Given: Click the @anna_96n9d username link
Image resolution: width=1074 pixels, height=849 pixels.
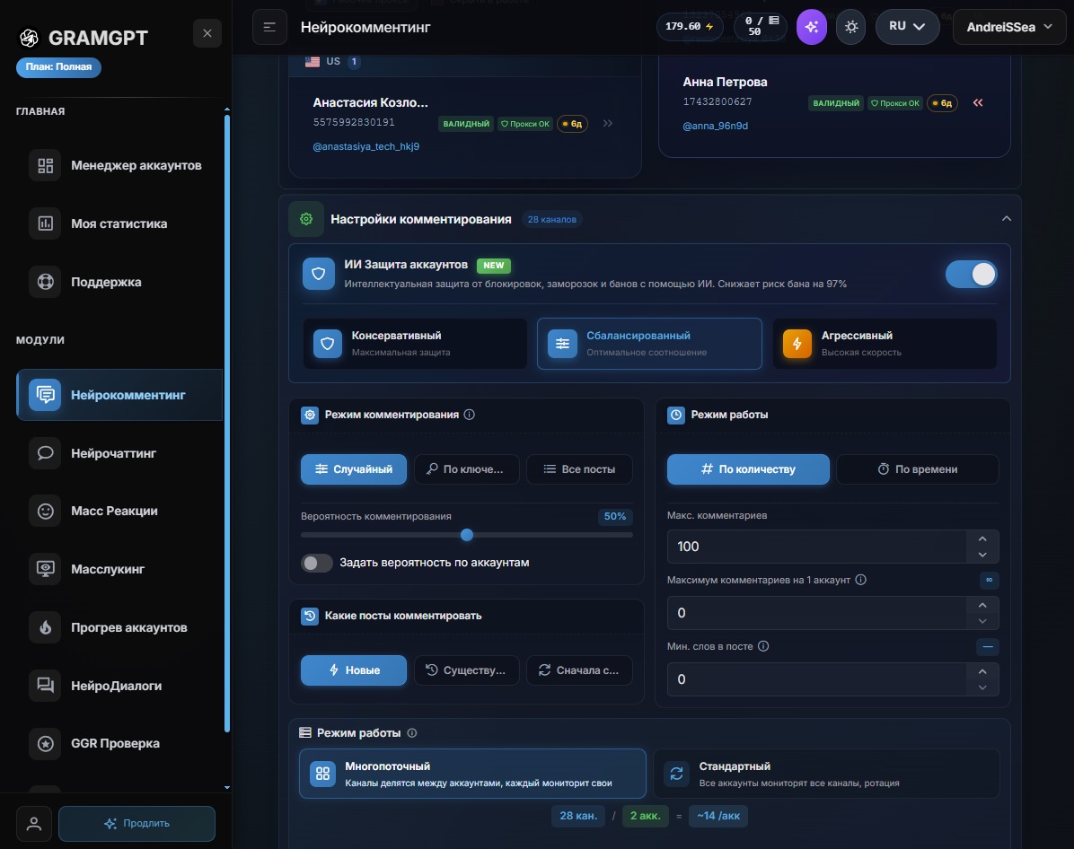Looking at the screenshot, I should pyautogui.click(x=715, y=126).
